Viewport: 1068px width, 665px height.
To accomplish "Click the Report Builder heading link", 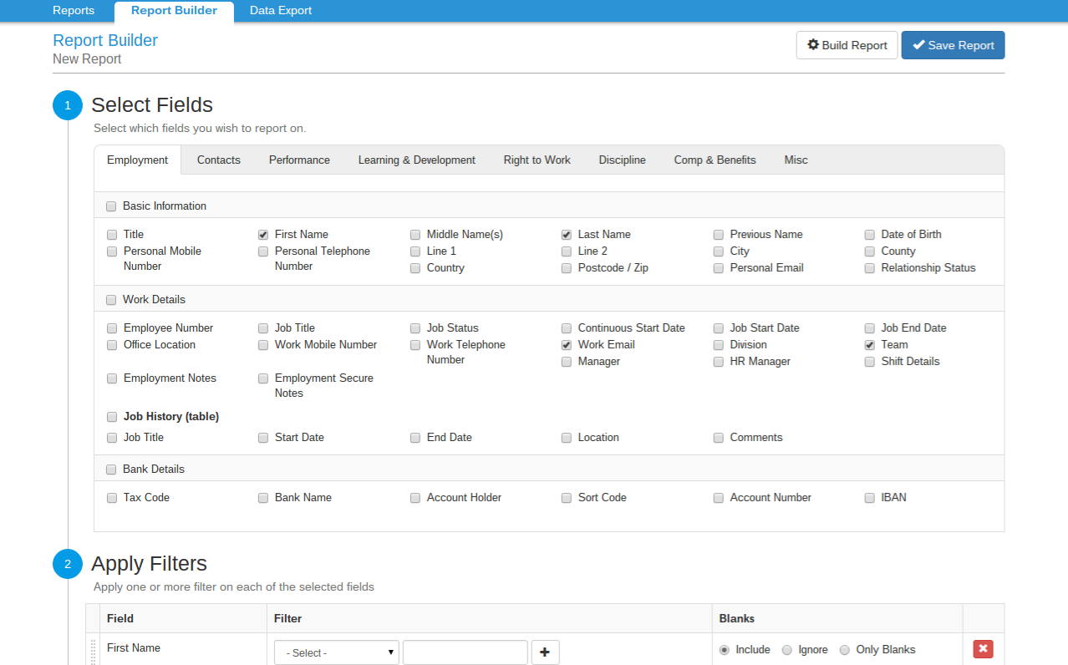I will tap(105, 40).
